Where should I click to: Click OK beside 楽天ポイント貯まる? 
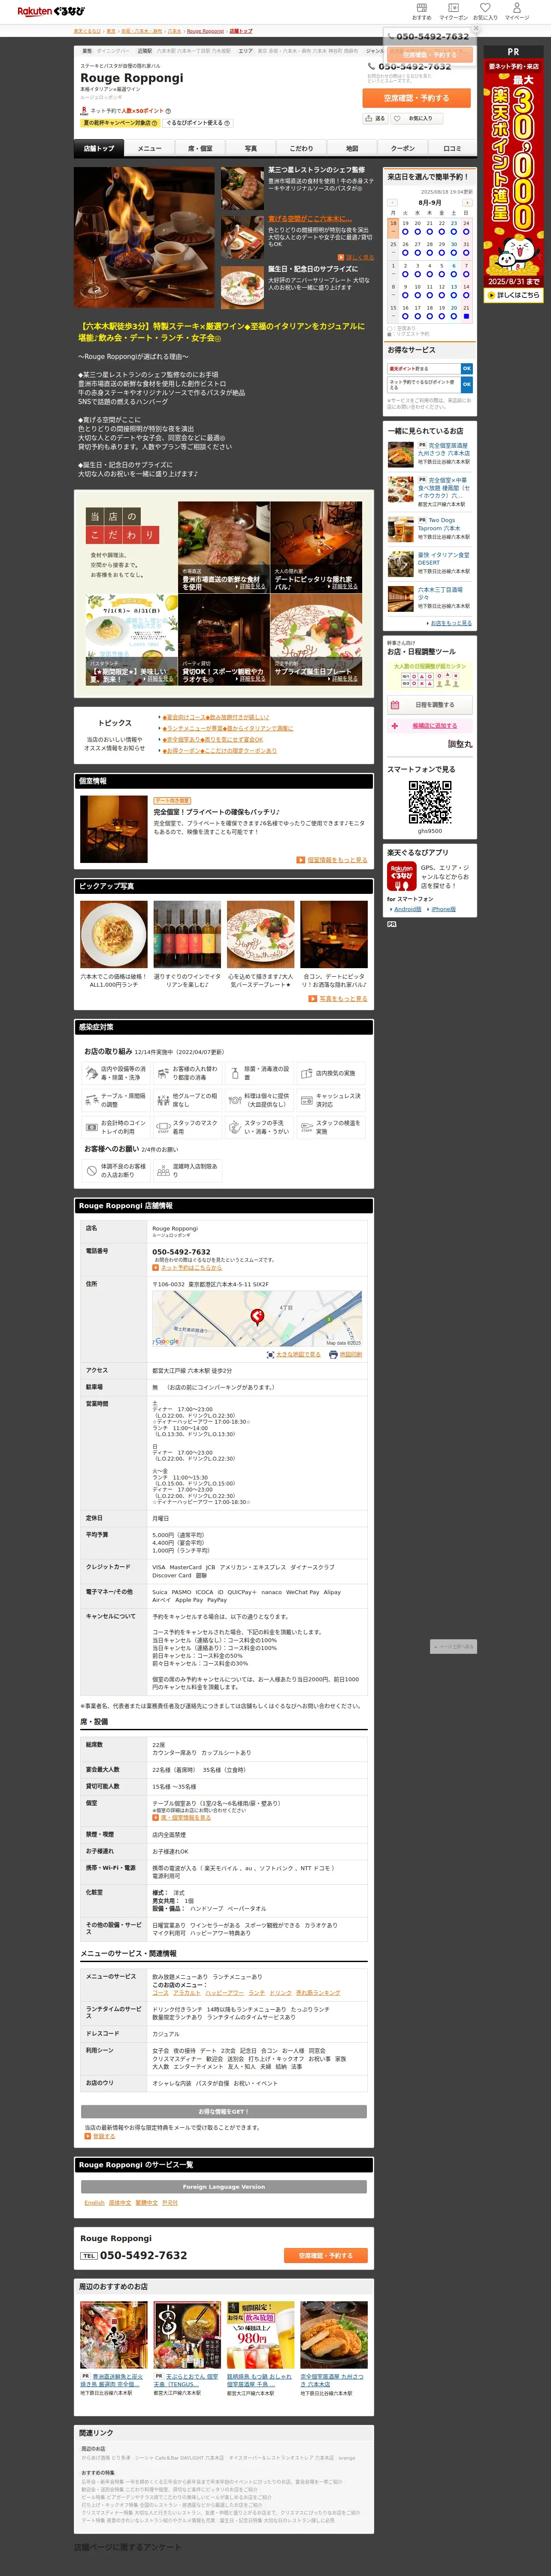tap(466, 369)
